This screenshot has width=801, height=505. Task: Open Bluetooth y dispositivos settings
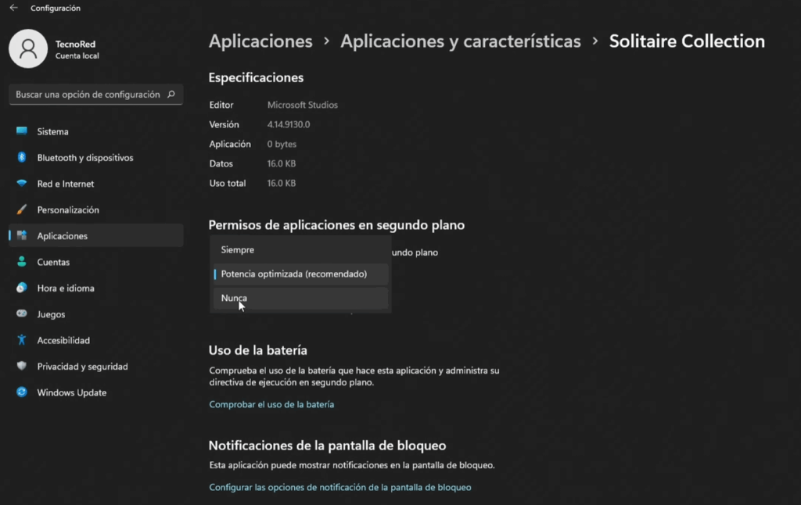click(x=96, y=157)
